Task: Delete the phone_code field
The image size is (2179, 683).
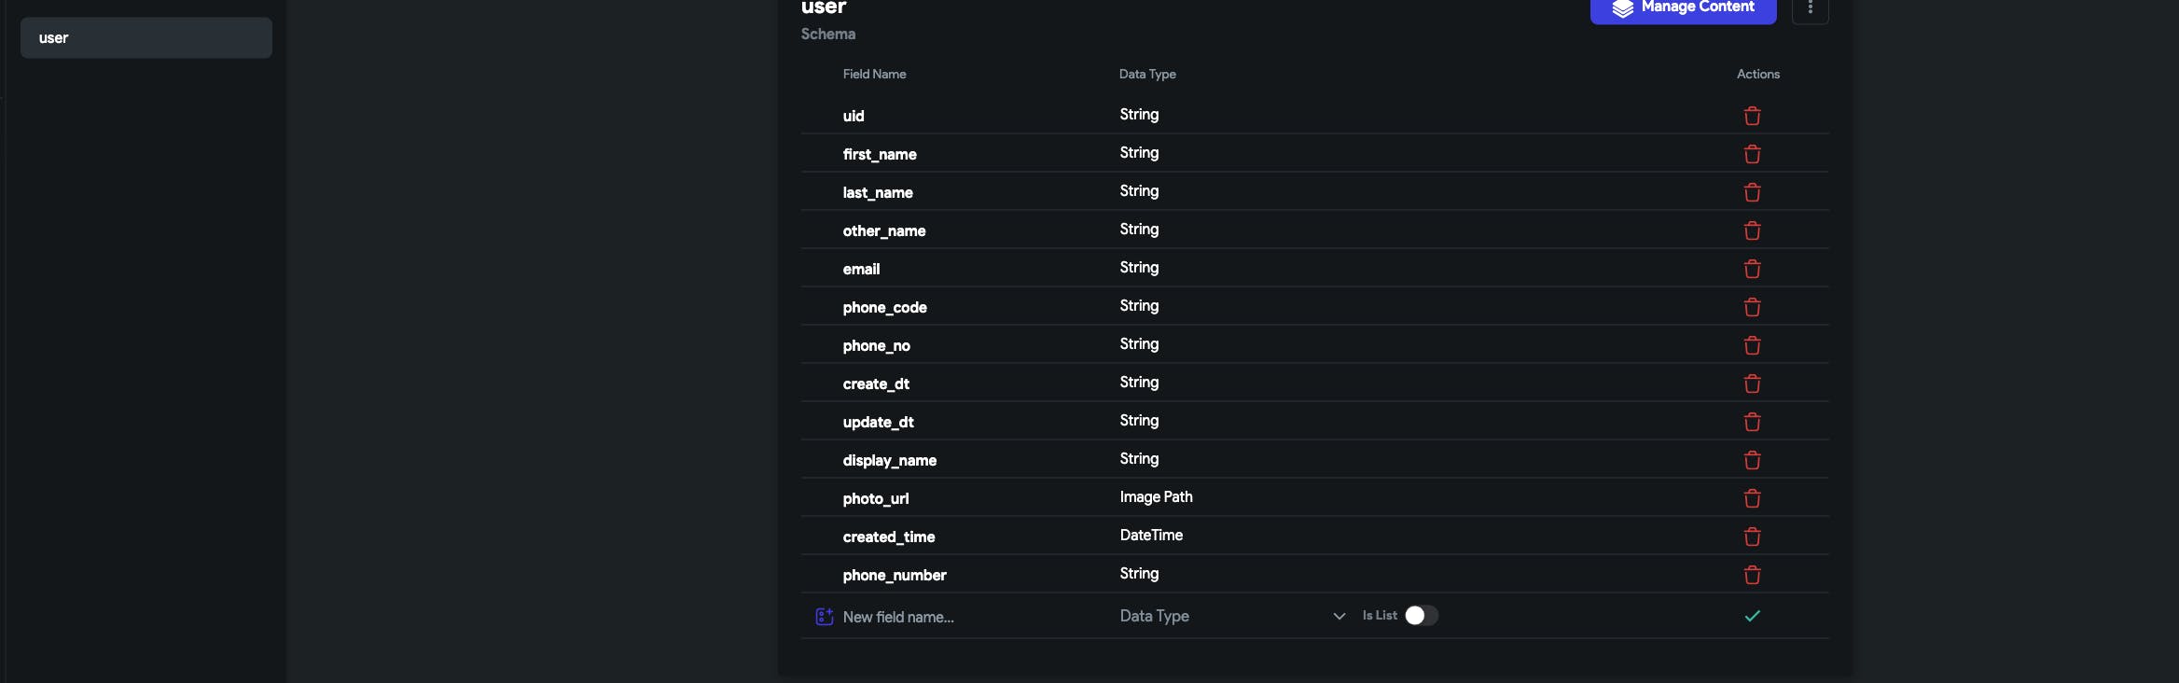Action: tap(1752, 307)
